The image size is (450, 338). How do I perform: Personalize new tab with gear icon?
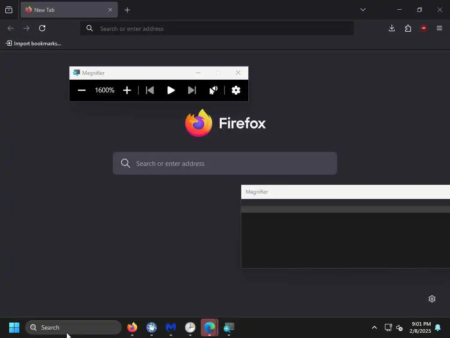coord(432,299)
